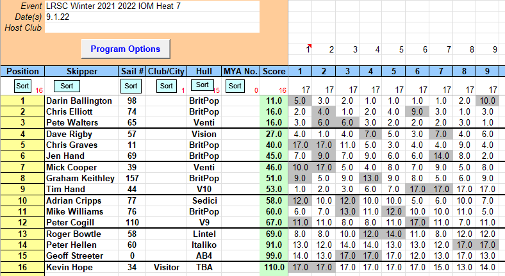The image size is (505, 276).
Task: Select the Event name input field
Action: [152, 6]
